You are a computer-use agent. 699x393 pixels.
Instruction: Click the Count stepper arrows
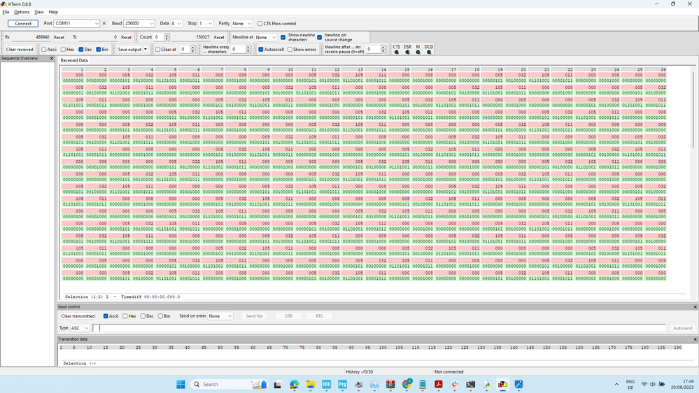167,38
